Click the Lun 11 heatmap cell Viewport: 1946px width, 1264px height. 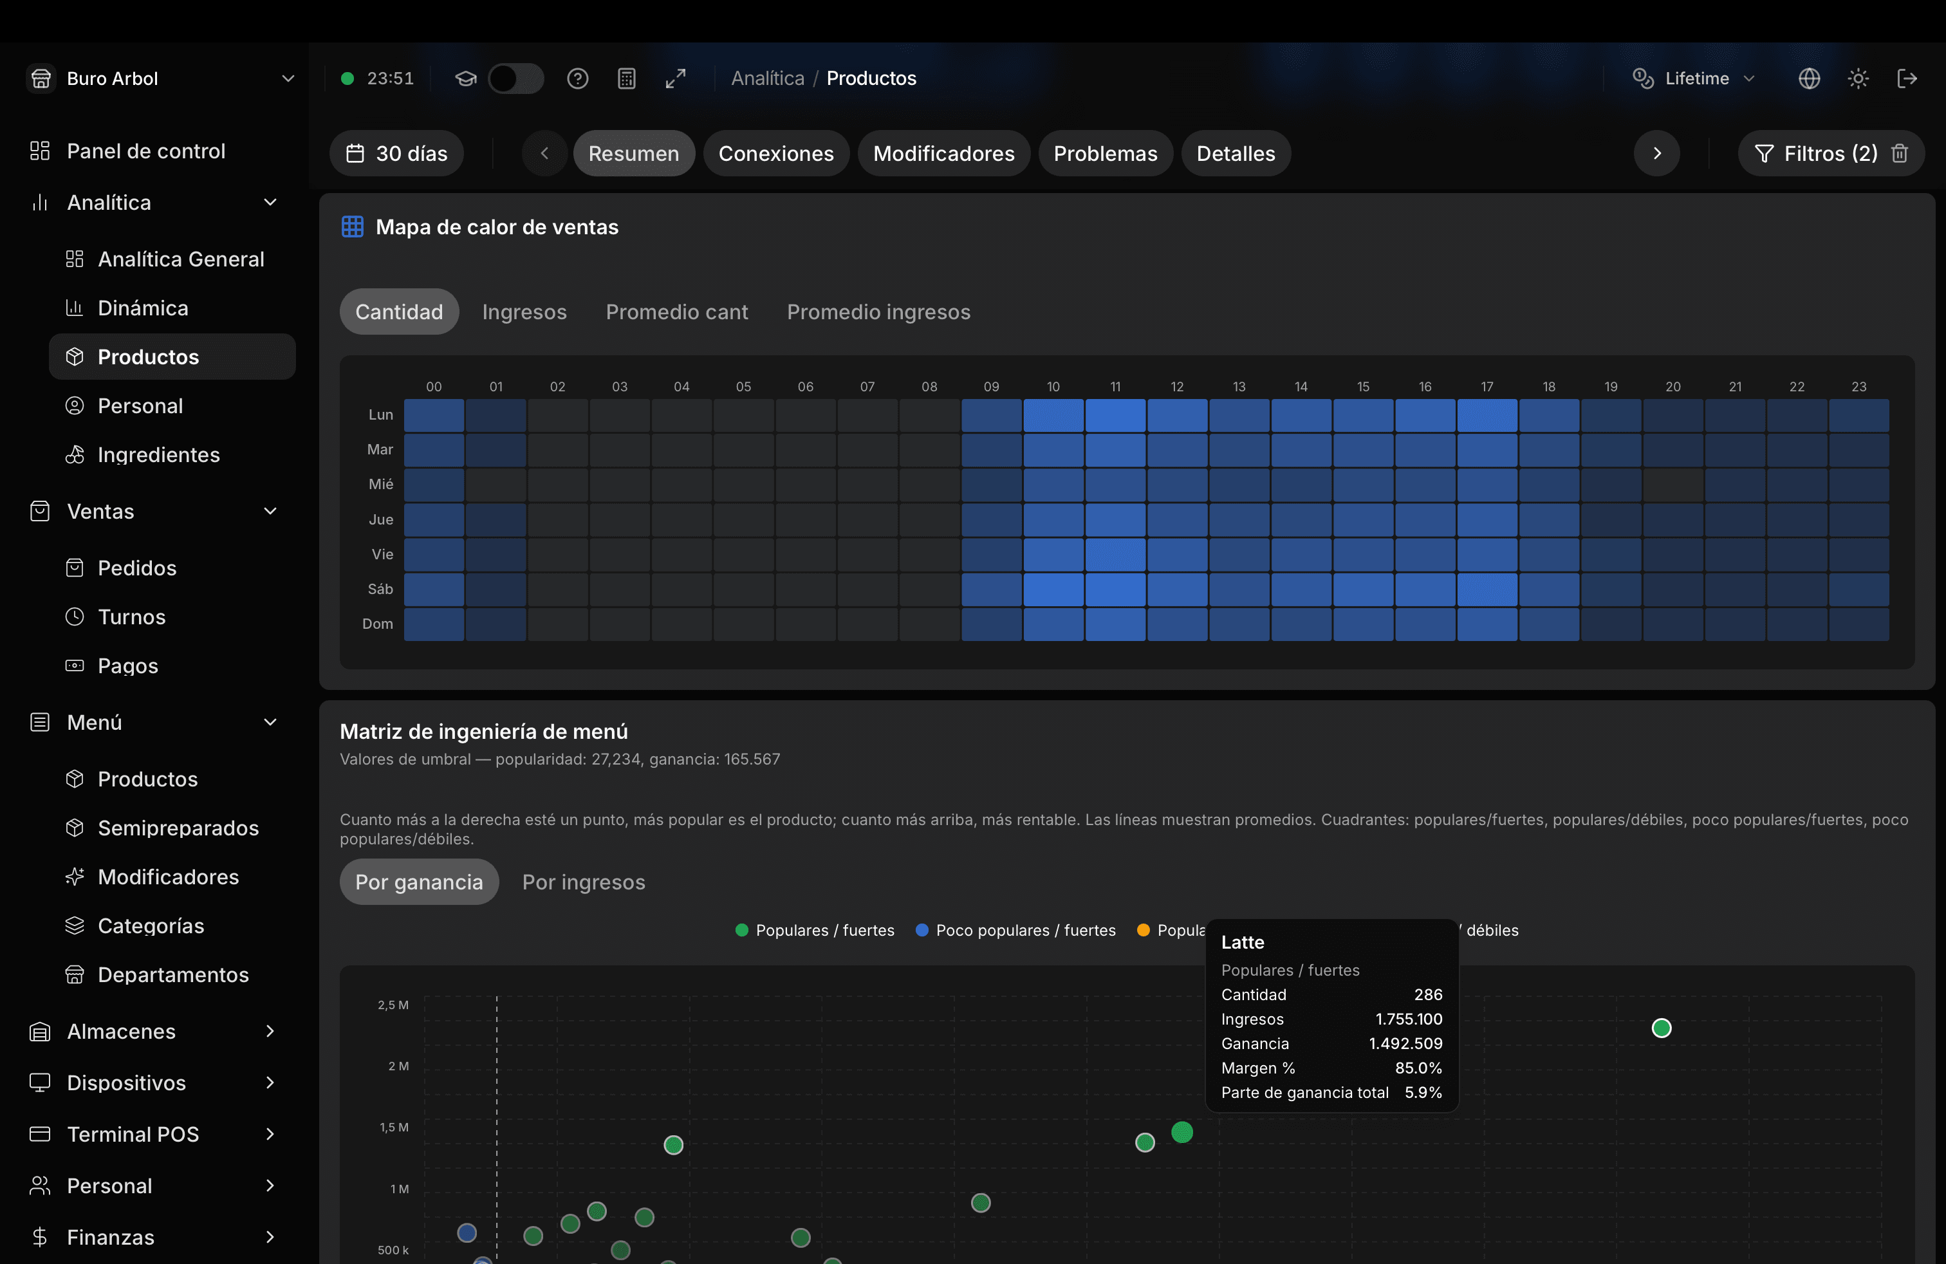tap(1115, 415)
